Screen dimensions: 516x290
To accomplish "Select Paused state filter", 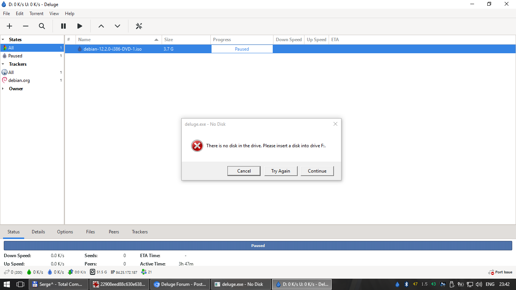I will click(x=32, y=56).
